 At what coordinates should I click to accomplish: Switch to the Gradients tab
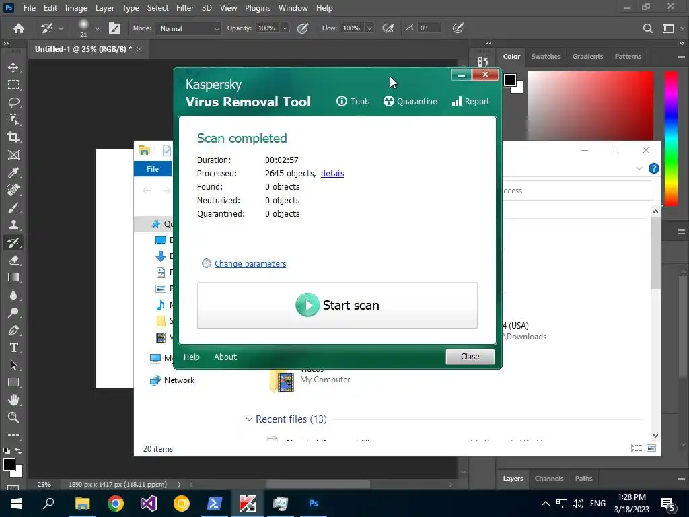click(x=587, y=57)
